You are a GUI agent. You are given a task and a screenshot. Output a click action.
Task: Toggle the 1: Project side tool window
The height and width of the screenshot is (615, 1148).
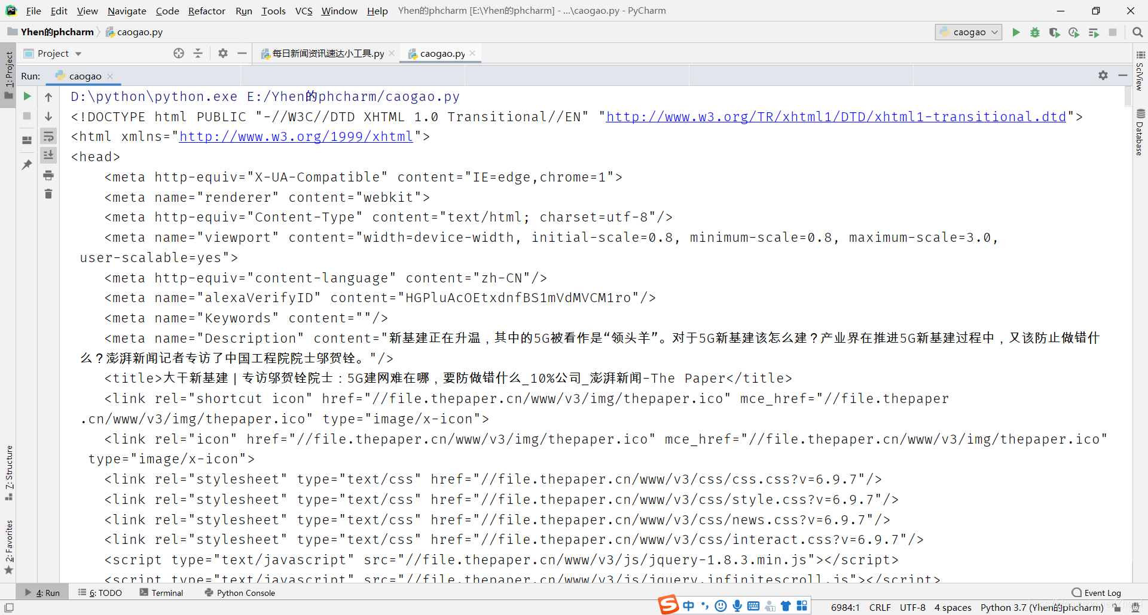point(8,75)
